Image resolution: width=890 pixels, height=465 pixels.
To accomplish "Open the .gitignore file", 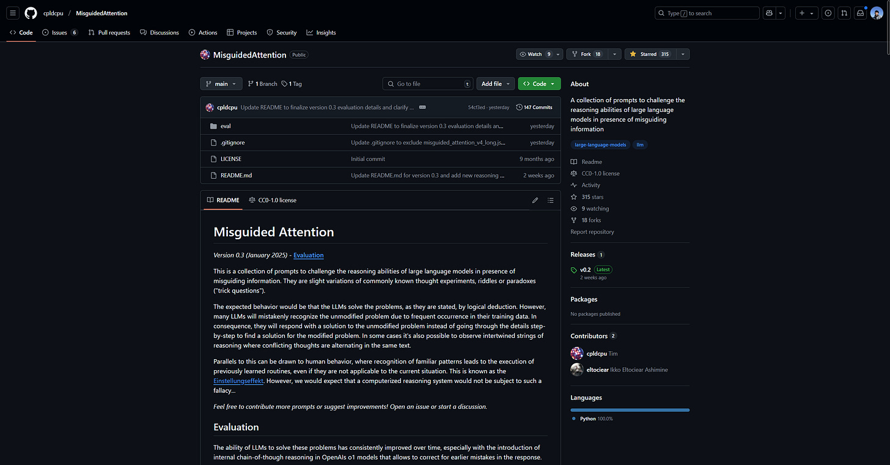I will click(232, 143).
